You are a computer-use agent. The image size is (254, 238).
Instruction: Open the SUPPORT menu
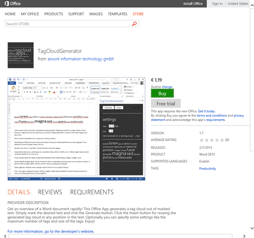(76, 14)
